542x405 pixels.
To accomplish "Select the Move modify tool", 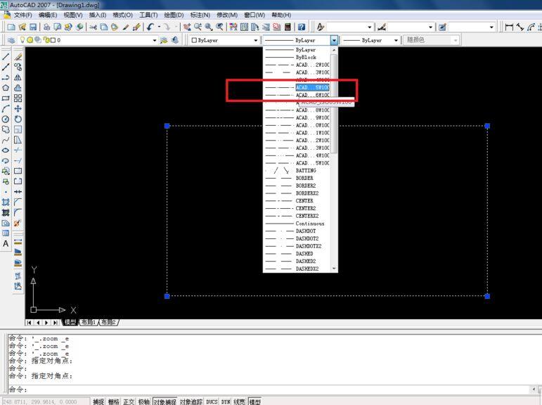I will point(18,108).
